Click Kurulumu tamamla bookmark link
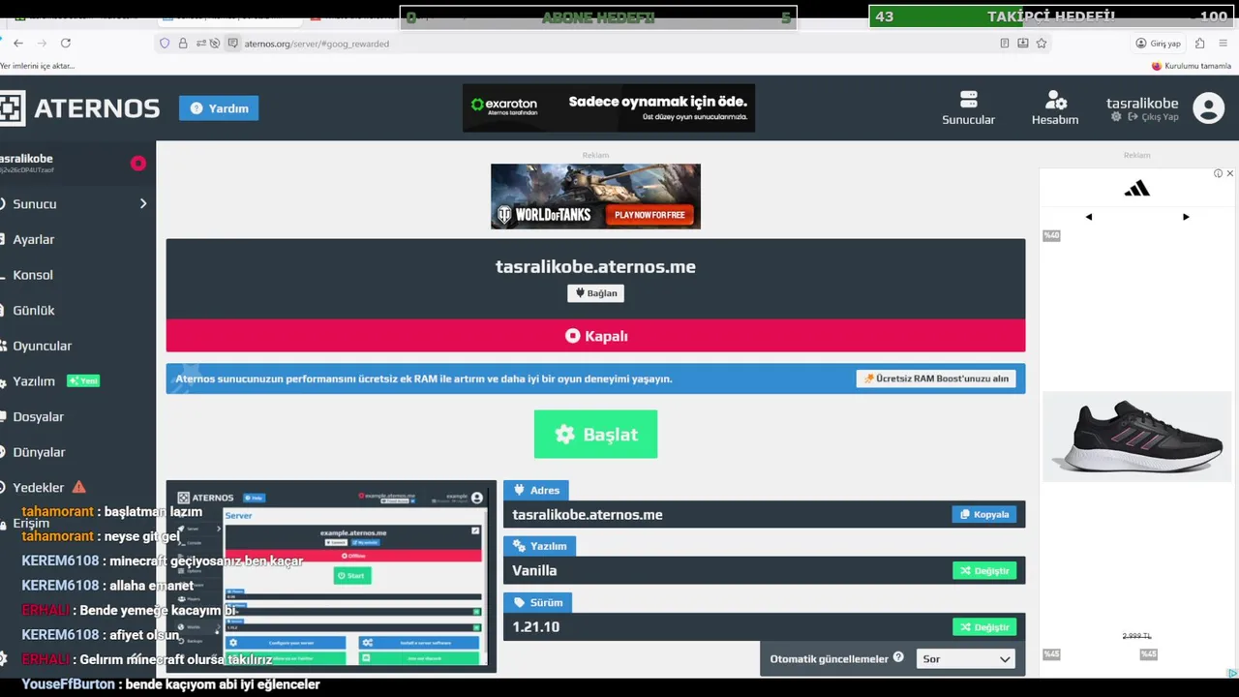Screen dimensions: 1239x697 [1192, 66]
